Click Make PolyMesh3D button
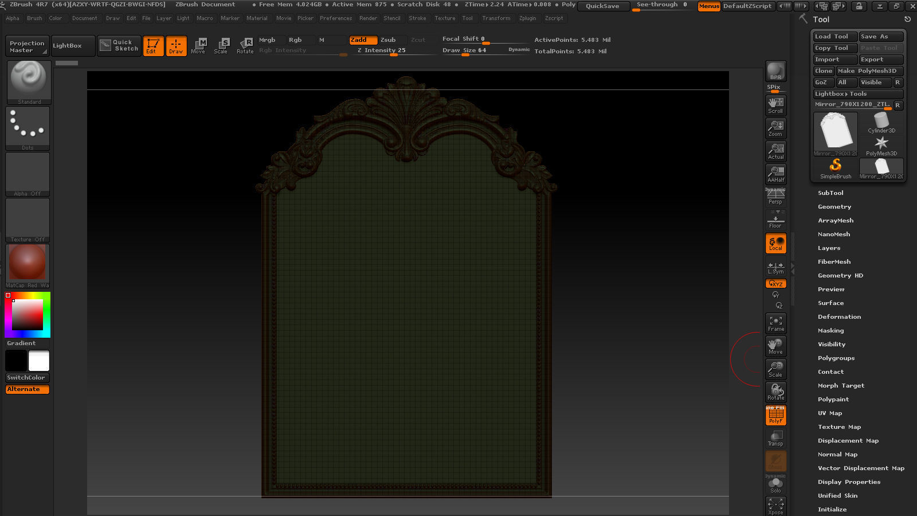The height and width of the screenshot is (516, 917). click(x=869, y=71)
